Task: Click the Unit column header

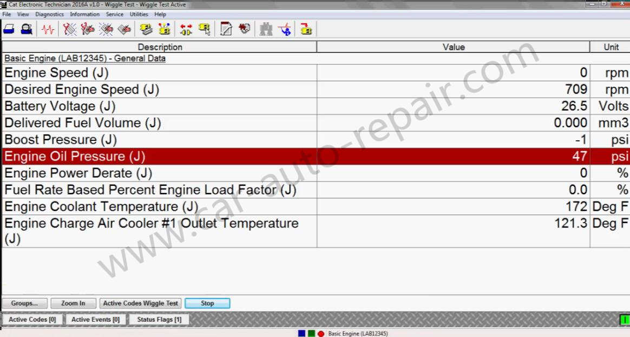Action: 611,47
